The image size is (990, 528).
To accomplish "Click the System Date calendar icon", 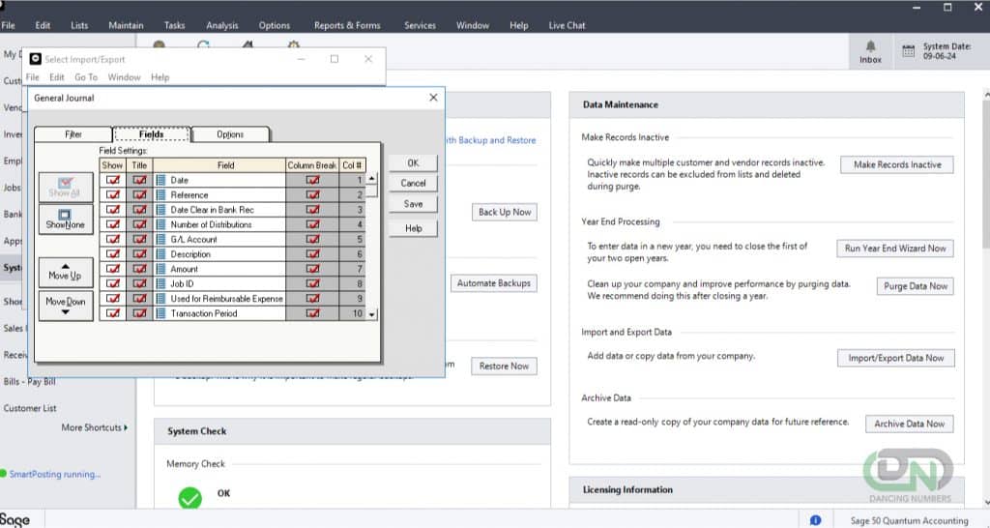I will pyautogui.click(x=908, y=51).
